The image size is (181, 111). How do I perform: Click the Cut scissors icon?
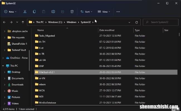click(x=25, y=11)
